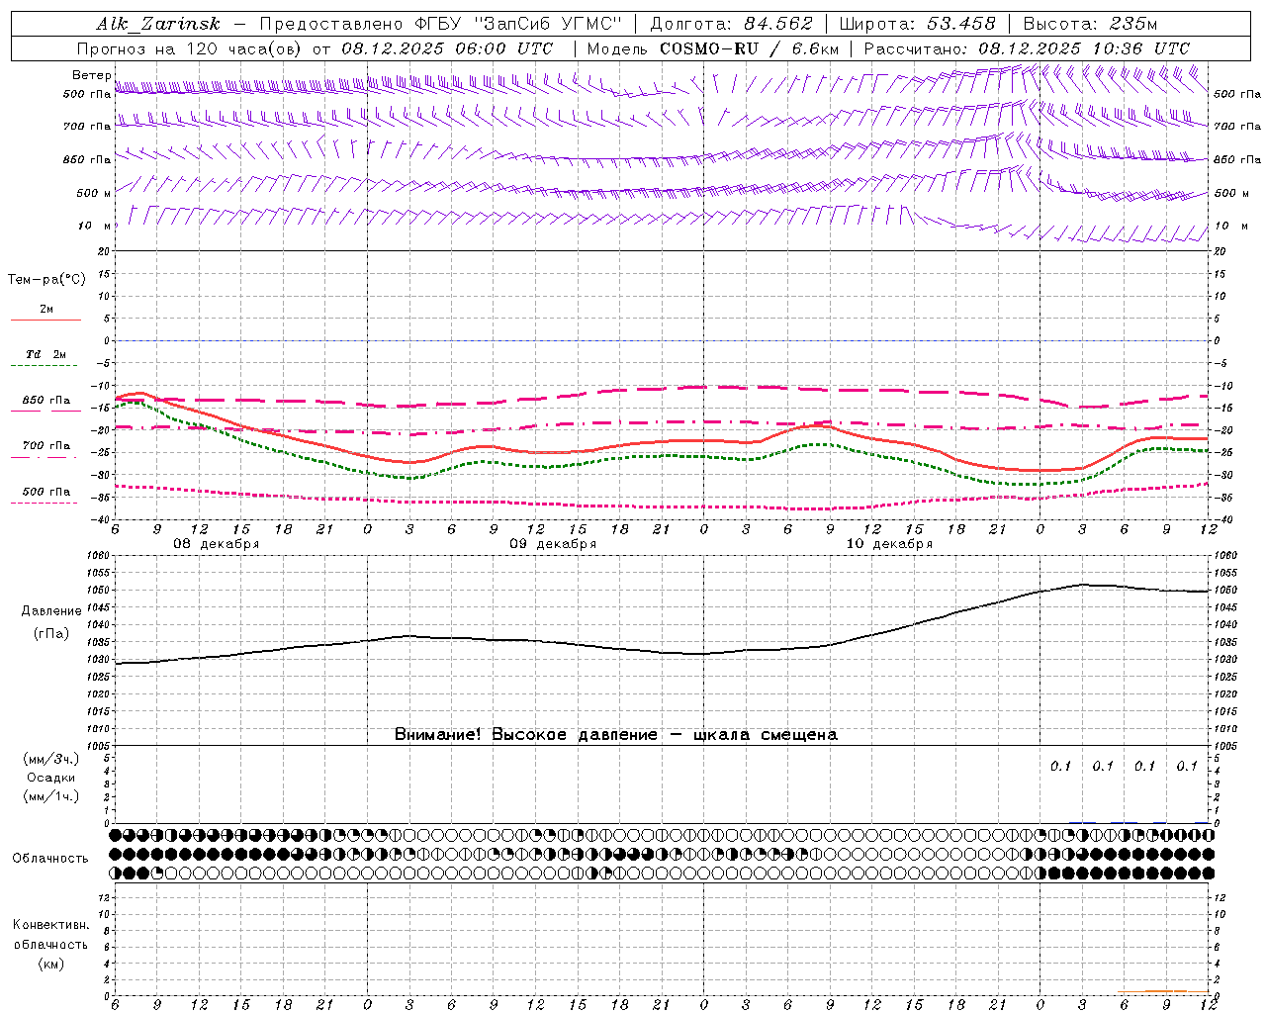Click the 08 декабря date label

[x=217, y=544]
